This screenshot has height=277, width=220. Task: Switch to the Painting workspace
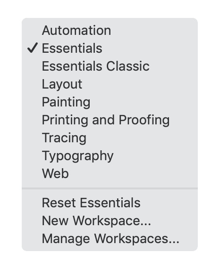click(110, 102)
